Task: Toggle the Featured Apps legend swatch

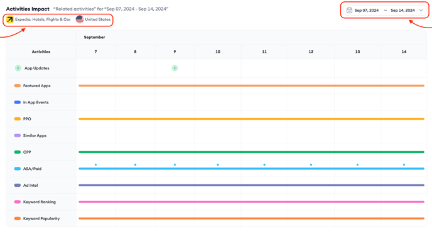Action: (18, 86)
